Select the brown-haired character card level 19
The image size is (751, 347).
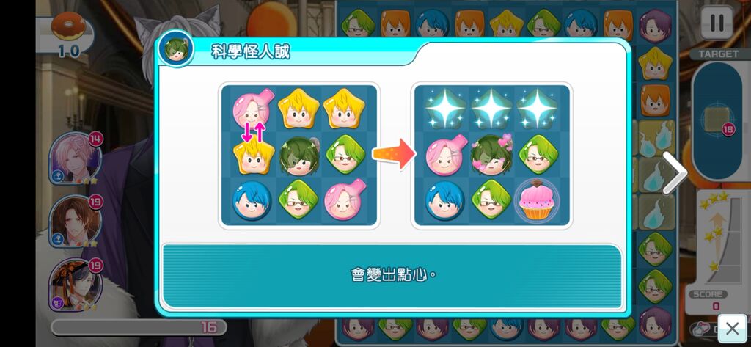[x=76, y=222]
